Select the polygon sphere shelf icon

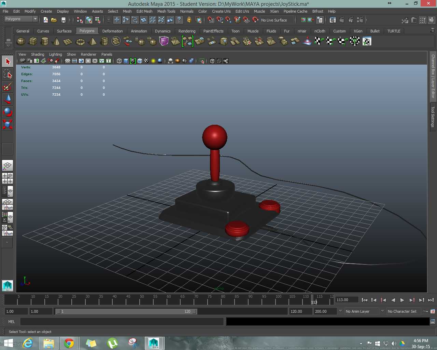(21, 41)
